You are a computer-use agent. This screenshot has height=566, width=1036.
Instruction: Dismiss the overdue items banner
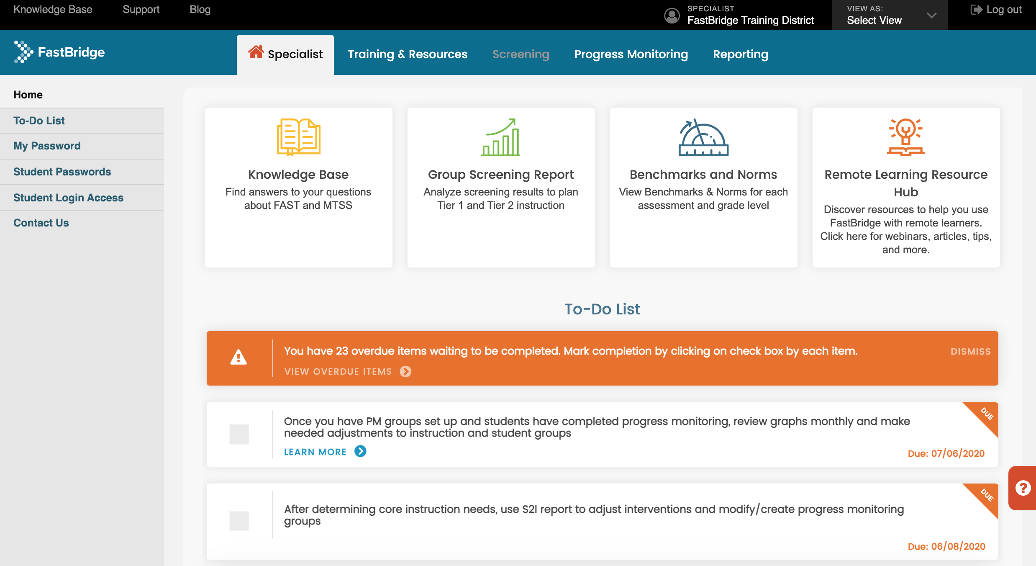(x=970, y=351)
